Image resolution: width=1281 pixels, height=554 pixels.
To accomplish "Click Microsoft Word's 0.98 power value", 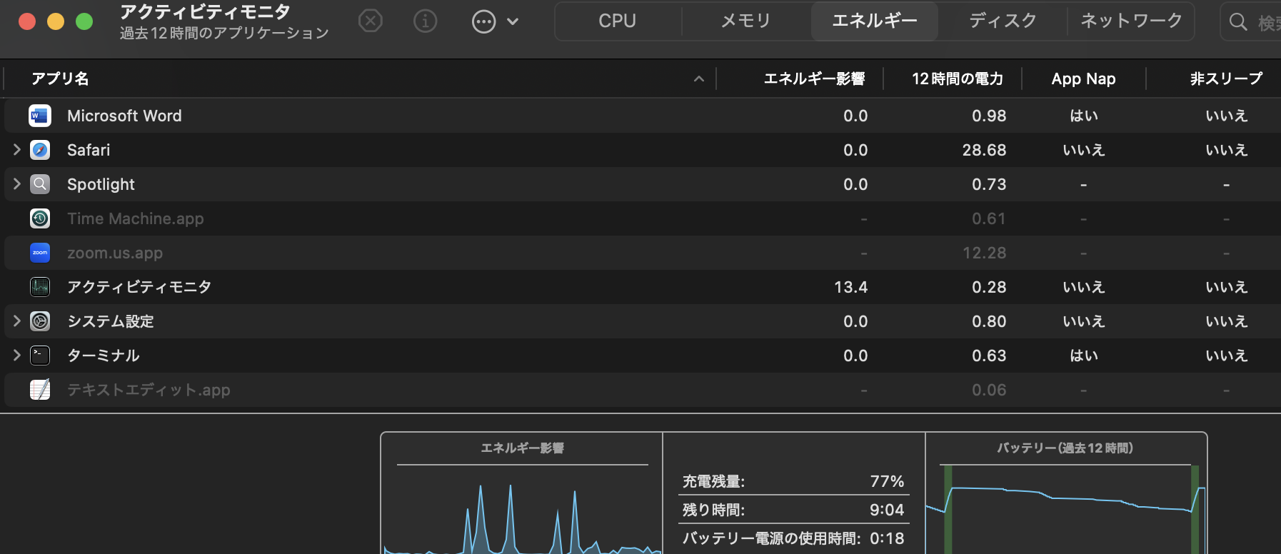I will pos(989,116).
